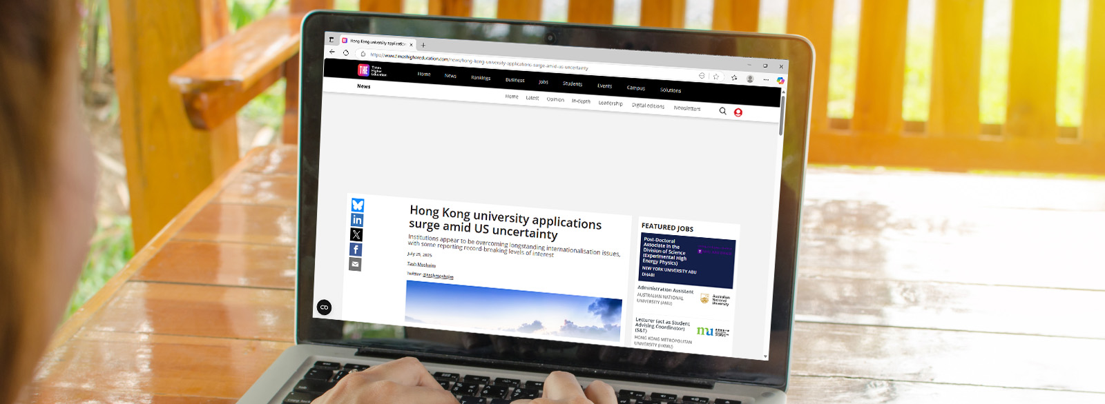
Task: Open the Rankings menu item
Action: pyautogui.click(x=481, y=78)
